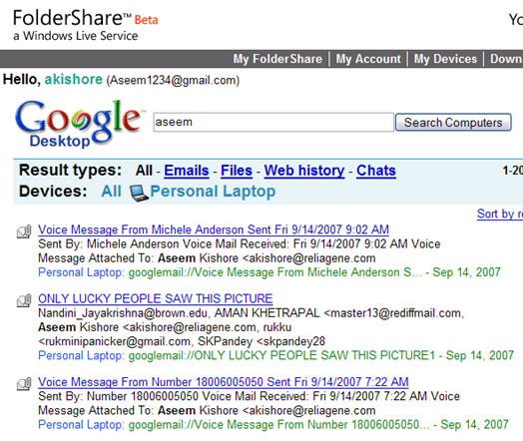Open the My Account menu item
The image size is (523, 441).
click(x=368, y=59)
